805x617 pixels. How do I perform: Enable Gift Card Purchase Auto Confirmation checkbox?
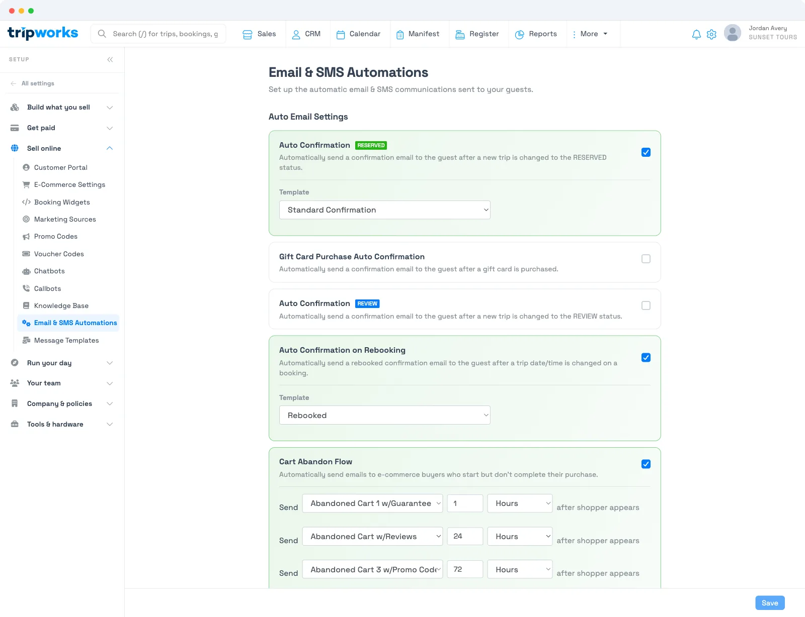tap(646, 259)
